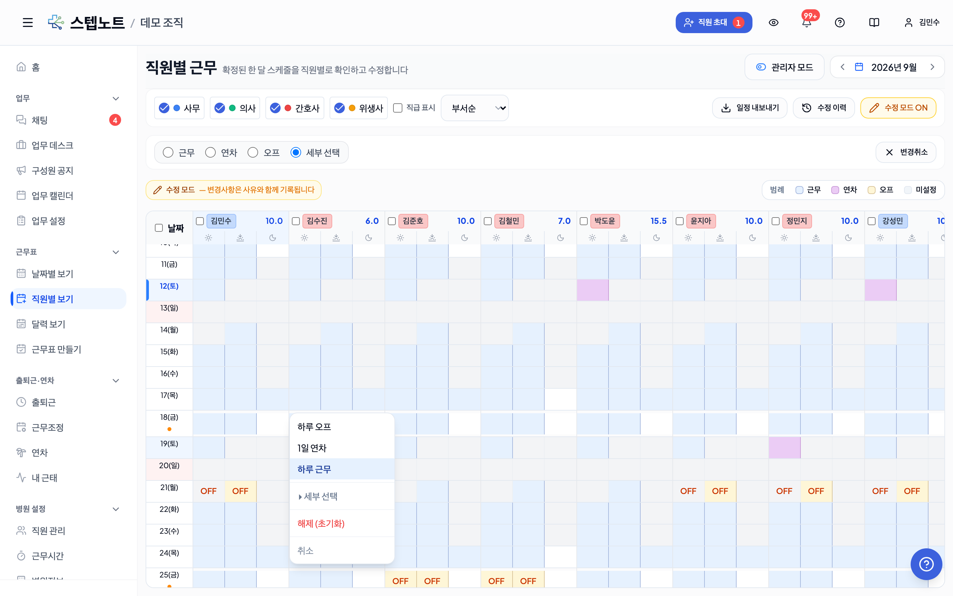Open 채팅 in sidebar

click(68, 120)
